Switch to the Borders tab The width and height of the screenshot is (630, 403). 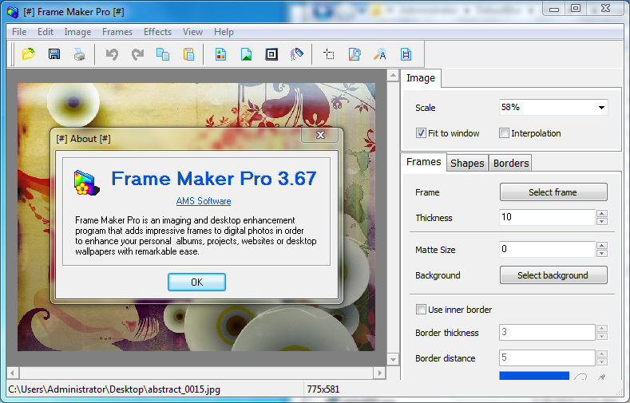point(511,163)
